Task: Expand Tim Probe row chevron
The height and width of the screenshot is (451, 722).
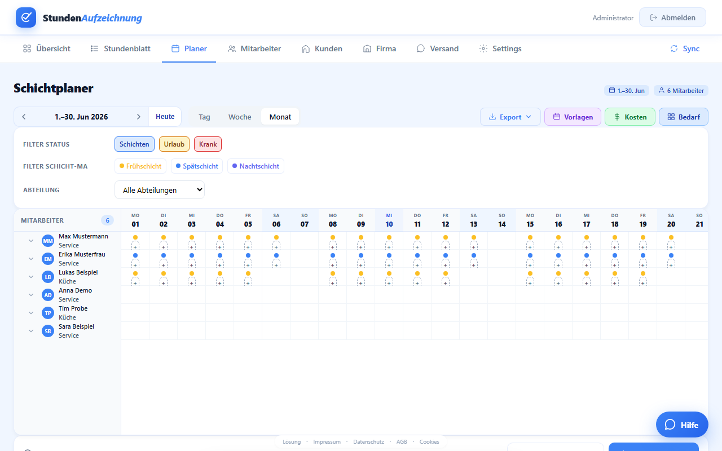Action: 31,313
